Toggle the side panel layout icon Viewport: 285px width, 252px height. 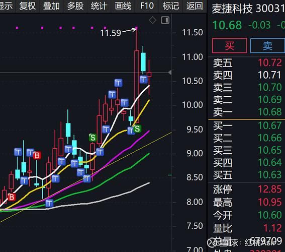165,20
